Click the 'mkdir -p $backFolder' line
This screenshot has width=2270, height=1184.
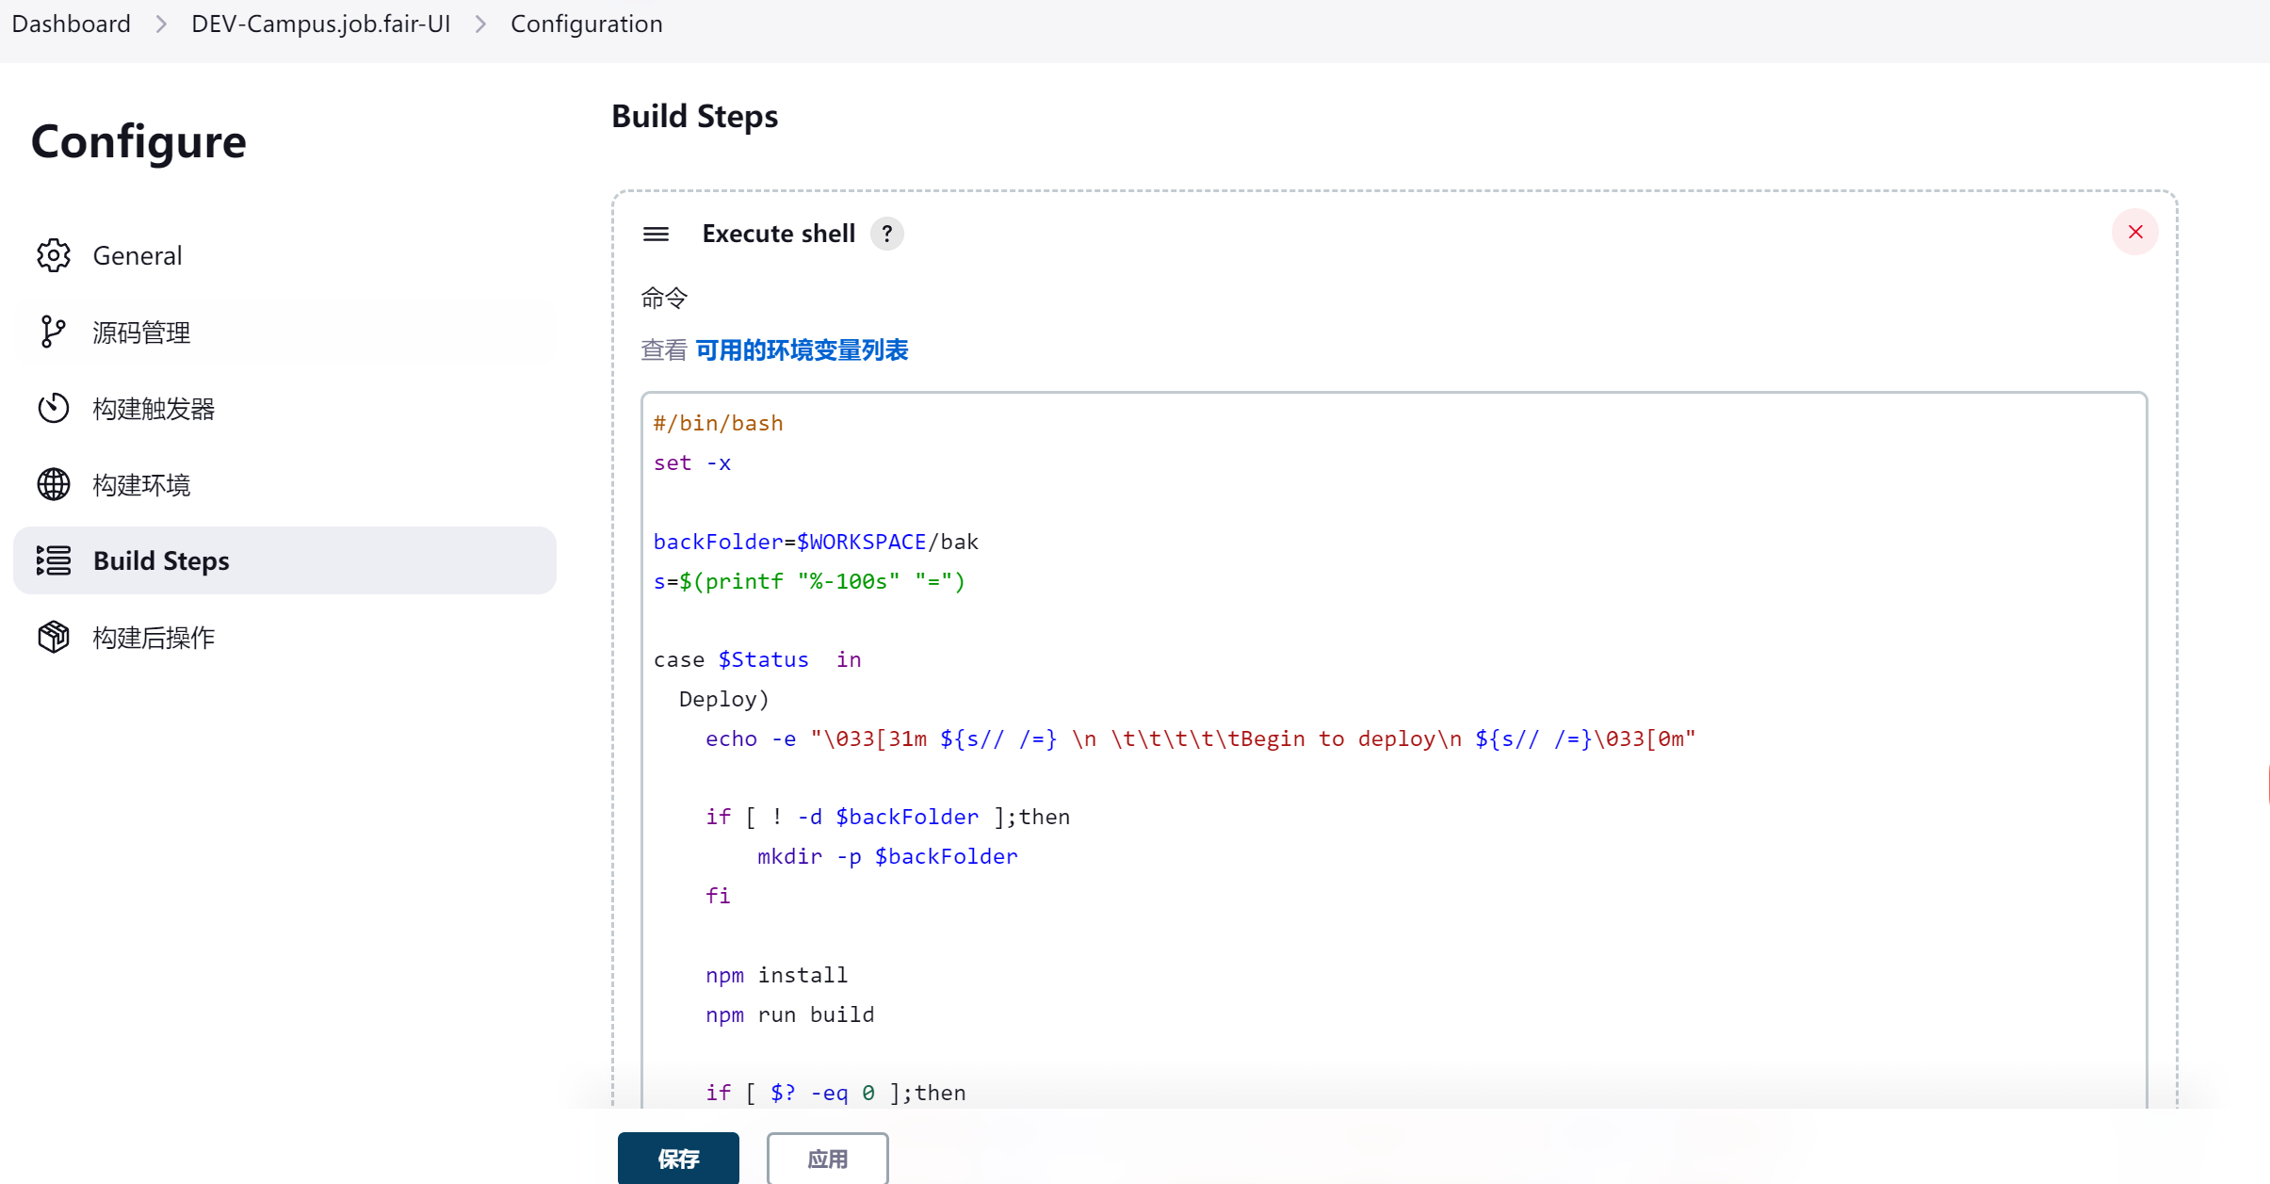pos(887,856)
